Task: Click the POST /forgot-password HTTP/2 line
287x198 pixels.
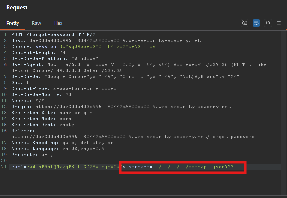Action: [53, 34]
